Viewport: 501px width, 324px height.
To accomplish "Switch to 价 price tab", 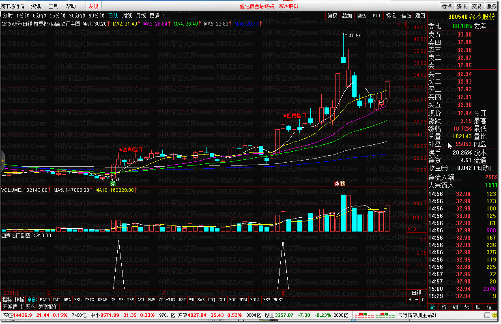I will tap(444, 307).
